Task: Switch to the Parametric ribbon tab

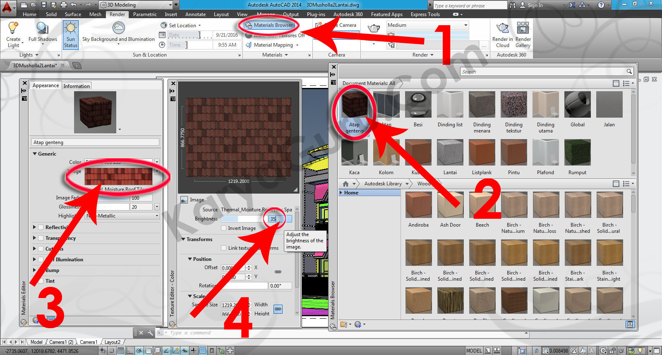Action: (144, 14)
